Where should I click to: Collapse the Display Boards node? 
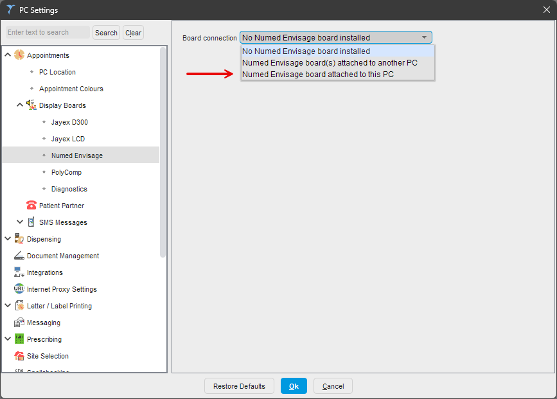[x=20, y=105]
